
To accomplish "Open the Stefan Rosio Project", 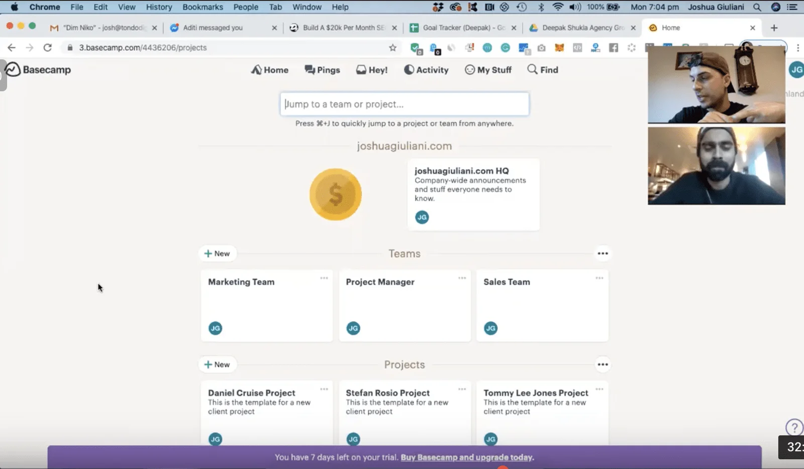I will (x=405, y=413).
